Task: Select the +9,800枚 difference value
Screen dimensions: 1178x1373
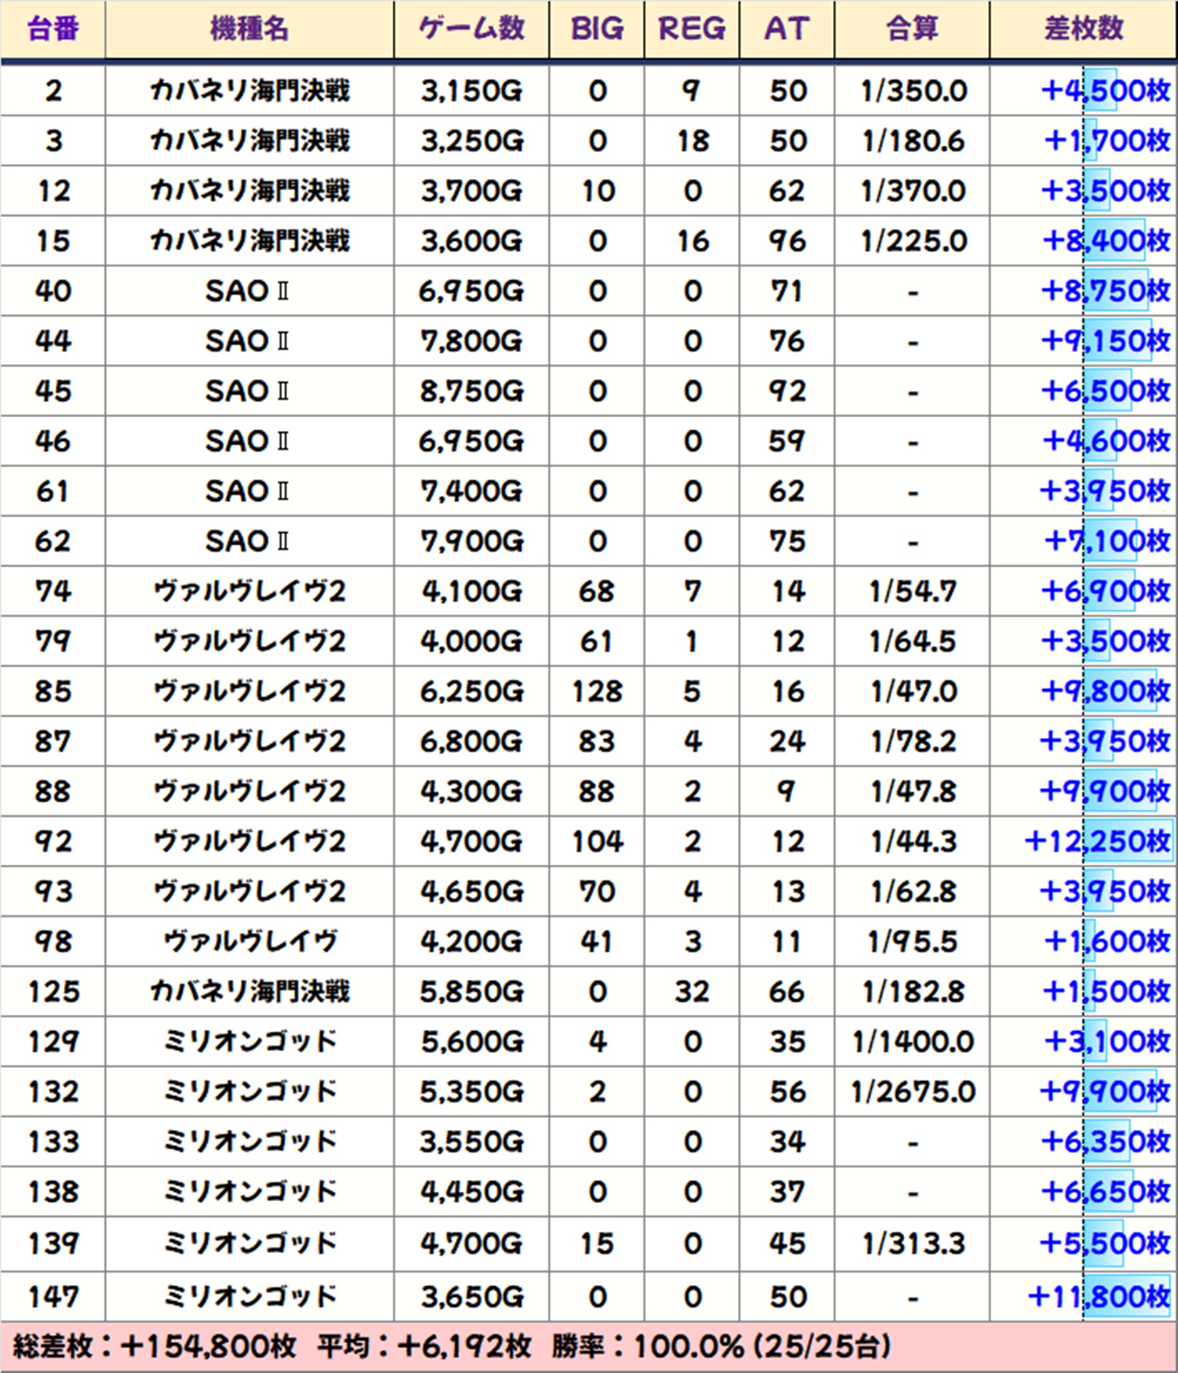Action: (1106, 691)
